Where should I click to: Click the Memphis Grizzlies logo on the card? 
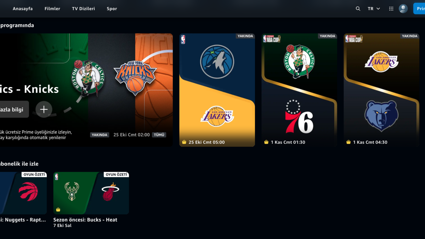[x=381, y=115]
